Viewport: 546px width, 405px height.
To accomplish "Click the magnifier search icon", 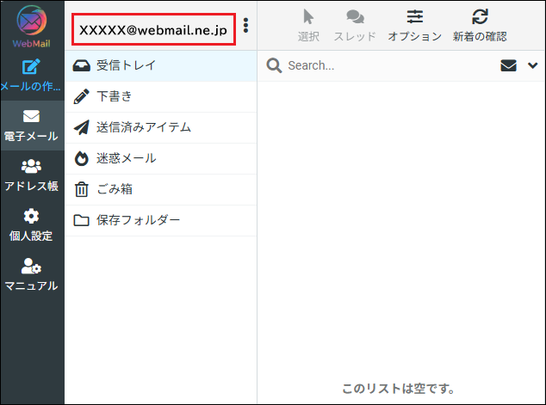I will pos(274,65).
